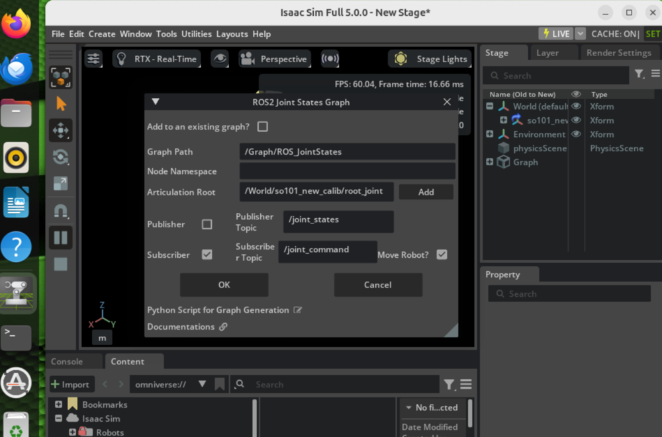Toggle the LIVE session button
Image resolution: width=662 pixels, height=437 pixels.
point(556,34)
